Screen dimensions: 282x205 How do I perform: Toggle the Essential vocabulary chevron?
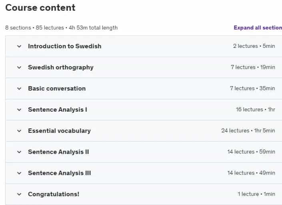point(19,131)
